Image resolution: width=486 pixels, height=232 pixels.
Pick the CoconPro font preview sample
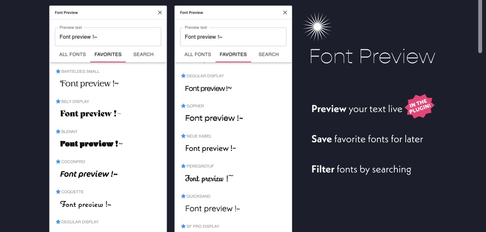click(x=89, y=174)
